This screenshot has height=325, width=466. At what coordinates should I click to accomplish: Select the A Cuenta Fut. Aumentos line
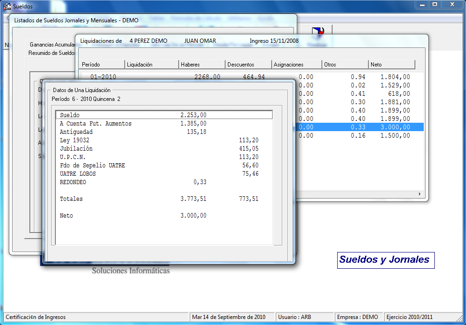[164, 123]
